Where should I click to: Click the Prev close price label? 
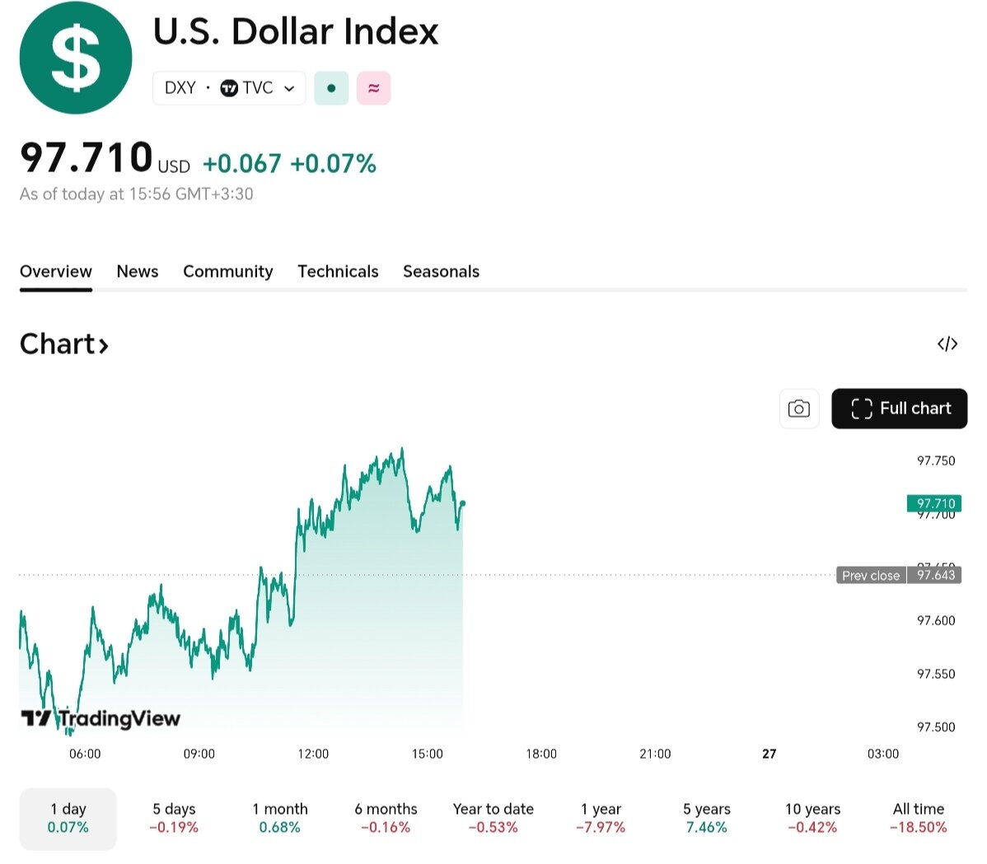click(871, 575)
